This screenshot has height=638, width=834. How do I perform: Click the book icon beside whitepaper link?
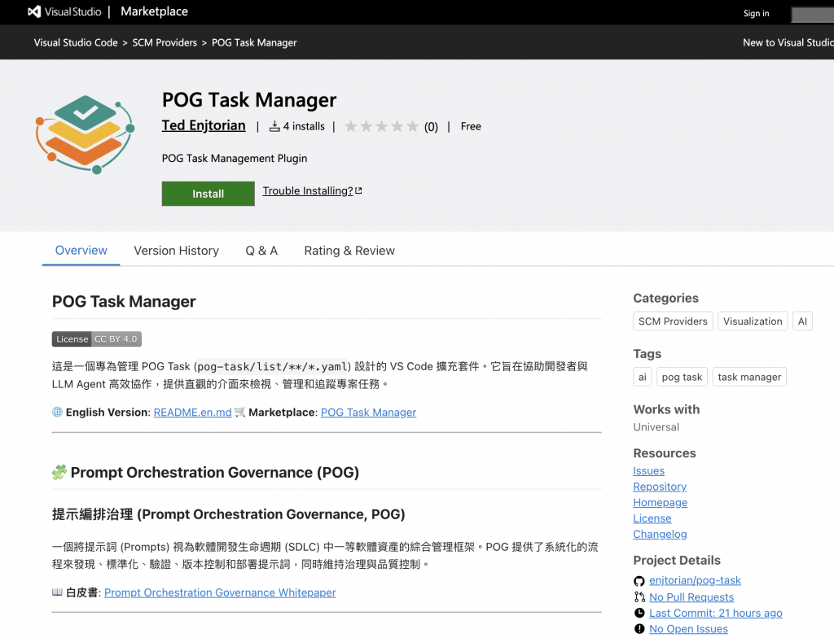pos(57,592)
